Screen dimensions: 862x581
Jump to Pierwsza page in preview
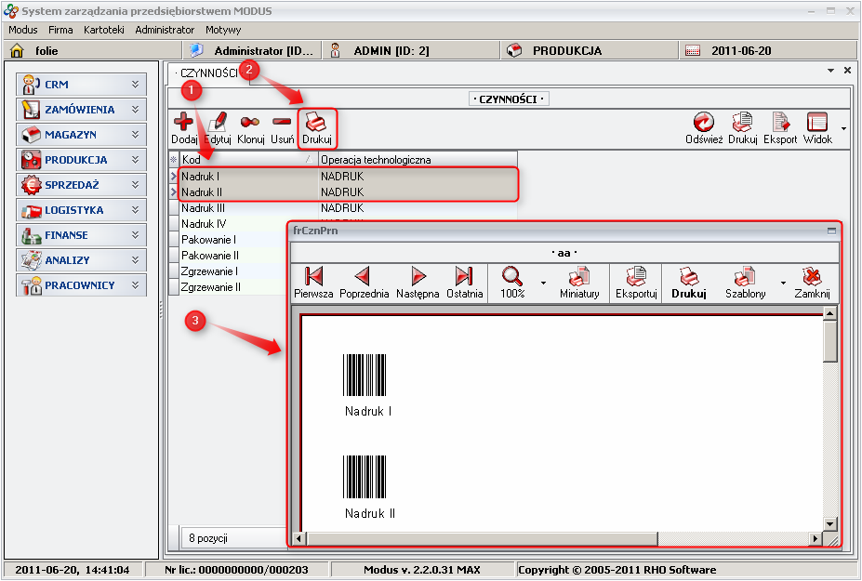(x=313, y=277)
